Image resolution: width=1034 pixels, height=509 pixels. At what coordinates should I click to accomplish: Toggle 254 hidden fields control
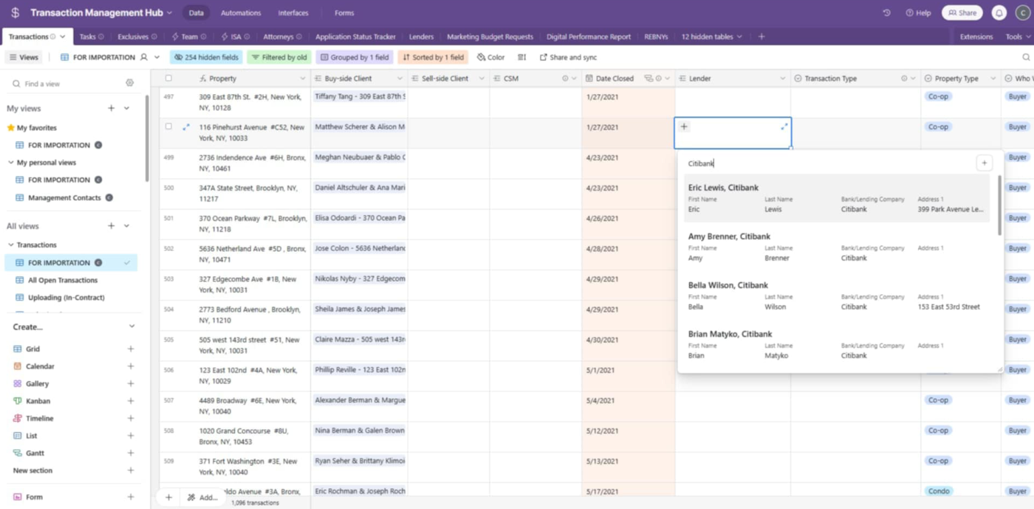click(206, 57)
